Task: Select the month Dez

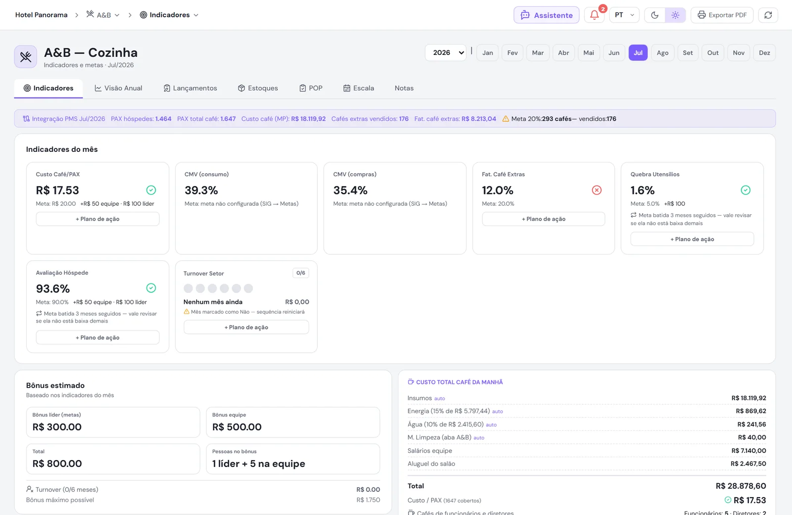Action: [764, 52]
